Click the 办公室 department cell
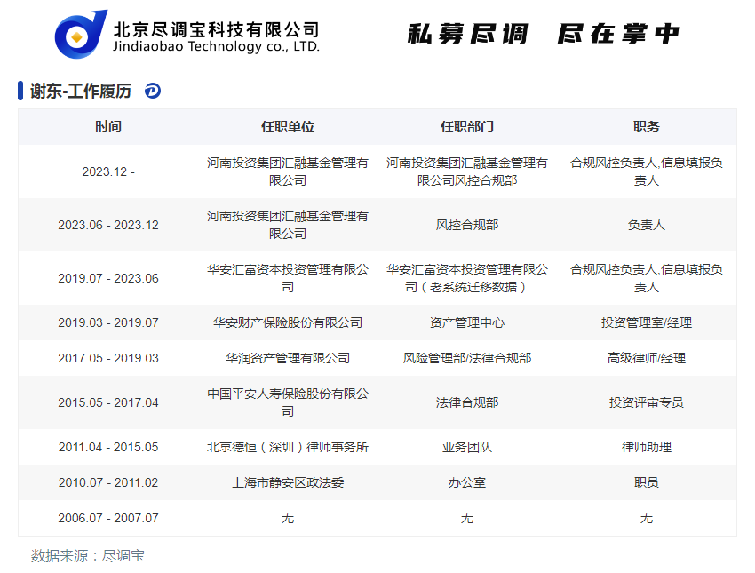The height and width of the screenshot is (573, 755). 467,482
